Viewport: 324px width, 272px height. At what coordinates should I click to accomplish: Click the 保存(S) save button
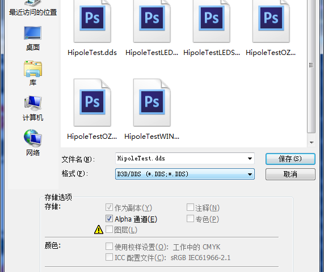click(291, 159)
